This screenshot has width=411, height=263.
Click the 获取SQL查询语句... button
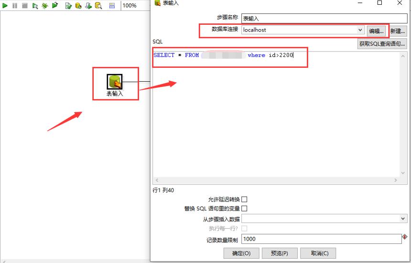pyautogui.click(x=382, y=44)
